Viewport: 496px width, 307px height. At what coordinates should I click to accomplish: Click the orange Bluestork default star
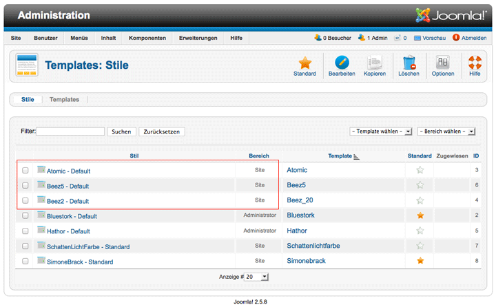[x=420, y=215]
